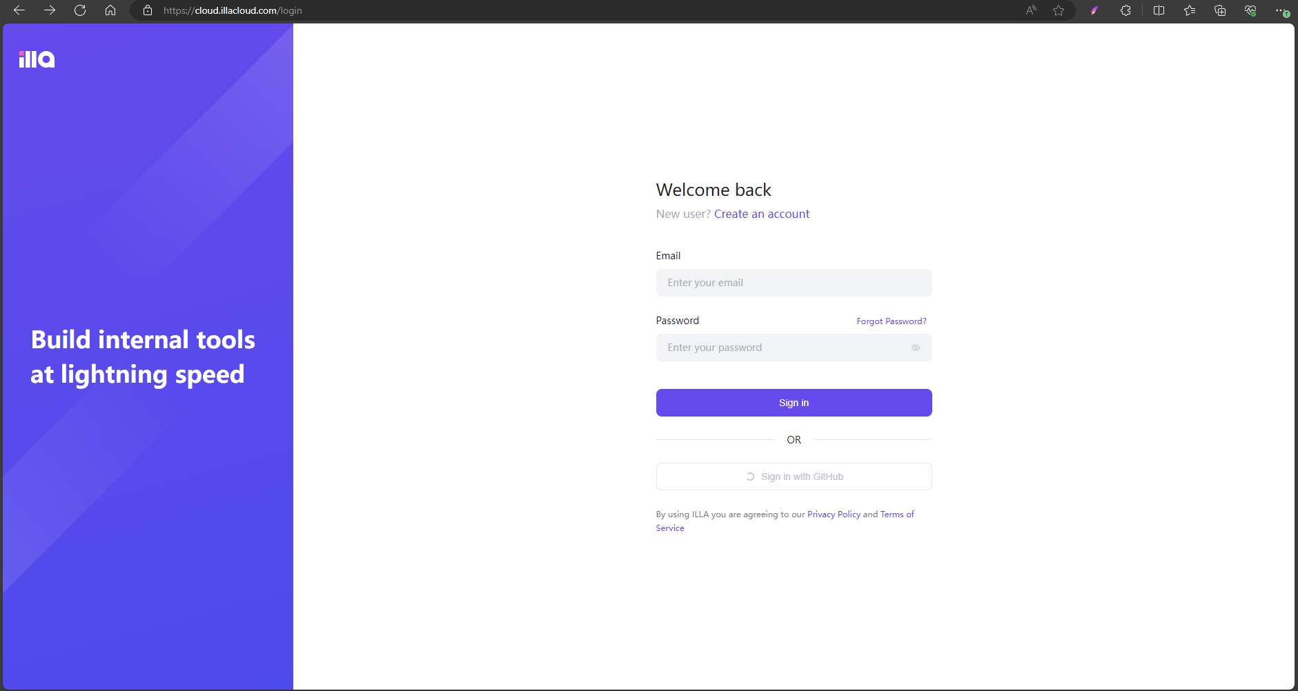This screenshot has width=1298, height=691.
Task: Navigate back to the previous page
Action: 19,10
